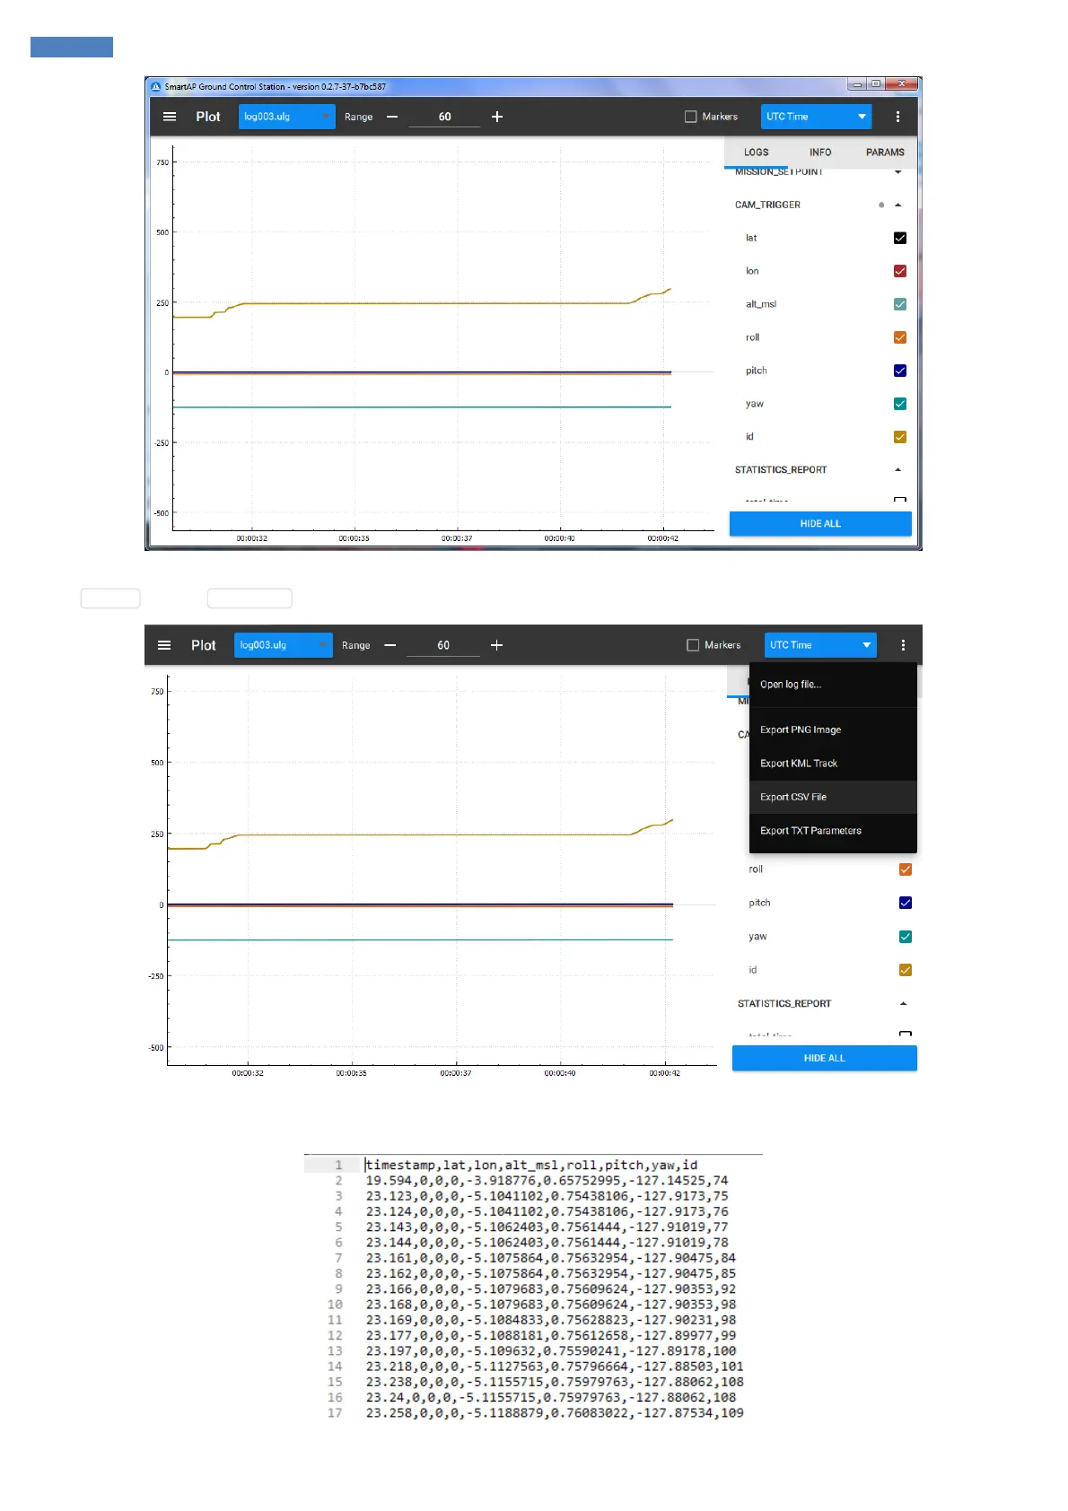This screenshot has width=1068, height=1511.
Task: Click HIDE ALL button in top window
Action: pyautogui.click(x=820, y=523)
